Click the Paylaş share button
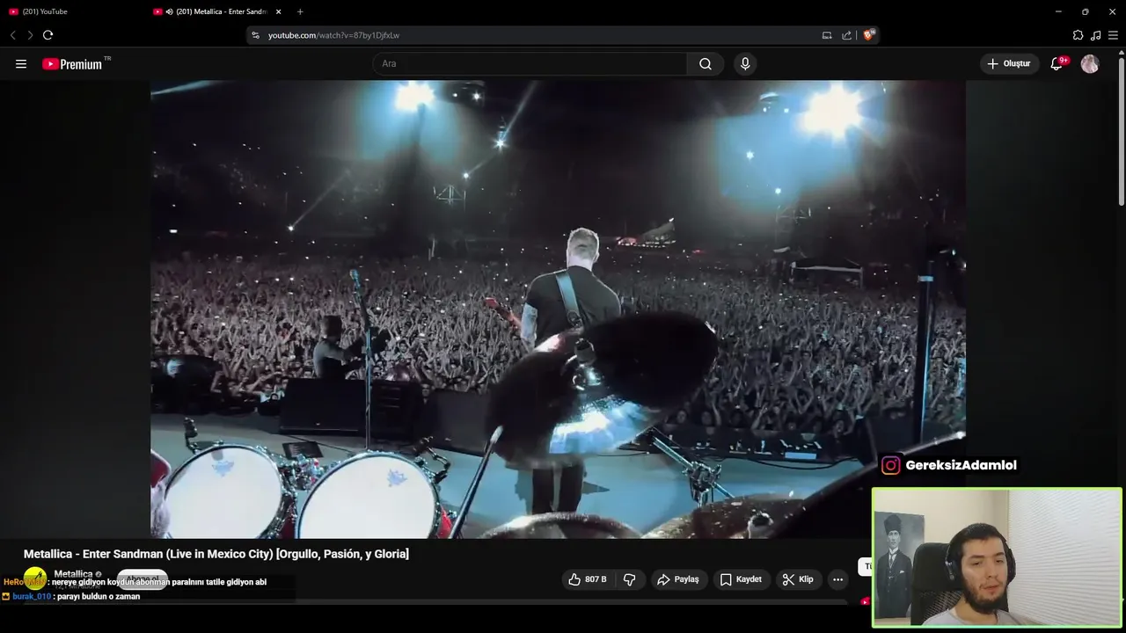1126x633 pixels. [677, 579]
